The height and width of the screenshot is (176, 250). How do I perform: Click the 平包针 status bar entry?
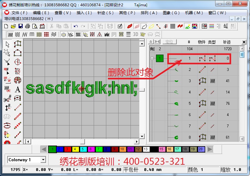point(131,170)
